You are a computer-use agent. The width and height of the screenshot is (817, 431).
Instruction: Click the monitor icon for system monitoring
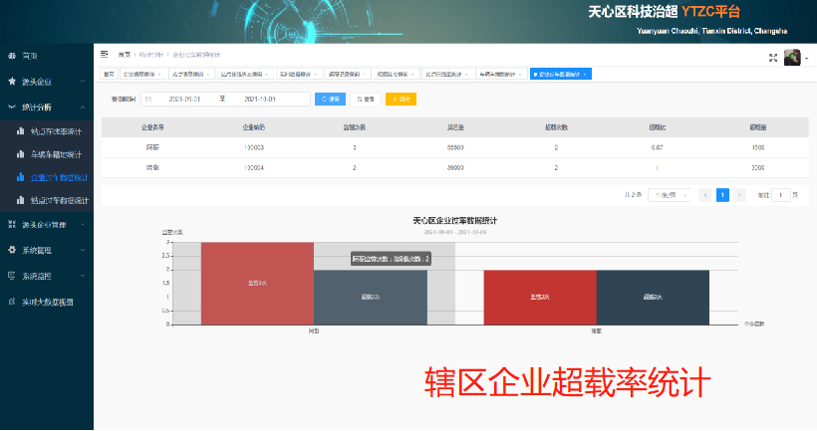[x=12, y=276]
